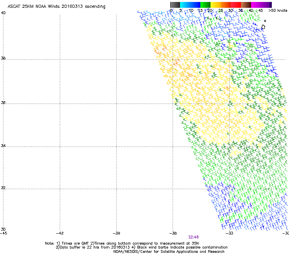Click the latitude label '32'
The height and width of the screenshot is (254, 289).
coord(3,188)
